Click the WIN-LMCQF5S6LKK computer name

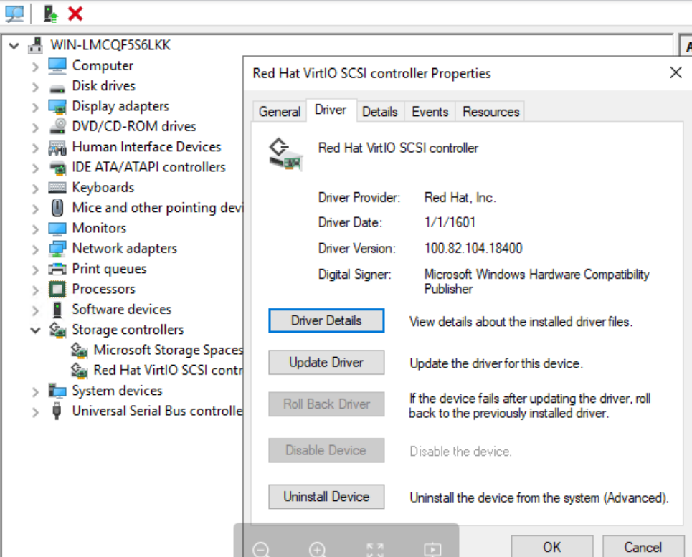110,45
